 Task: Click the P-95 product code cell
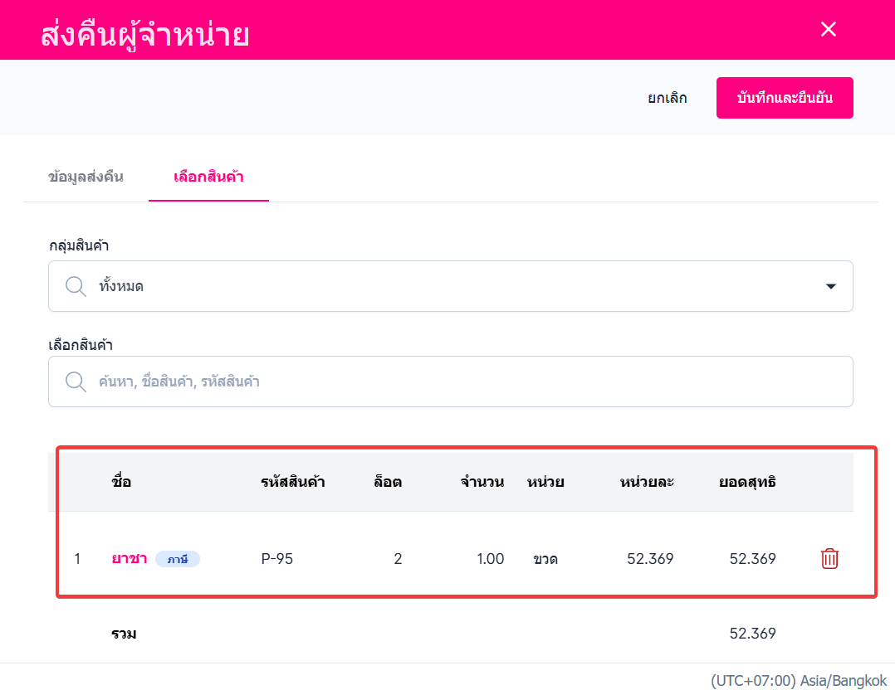pos(277,559)
